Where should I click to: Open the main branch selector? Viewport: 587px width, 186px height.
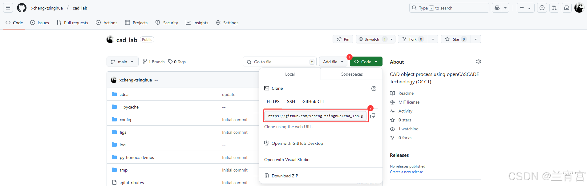pyautogui.click(x=123, y=62)
